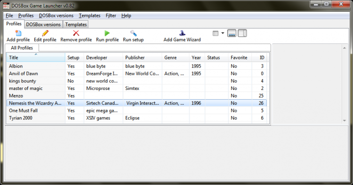Toggle the right side panel display button

tap(242, 33)
